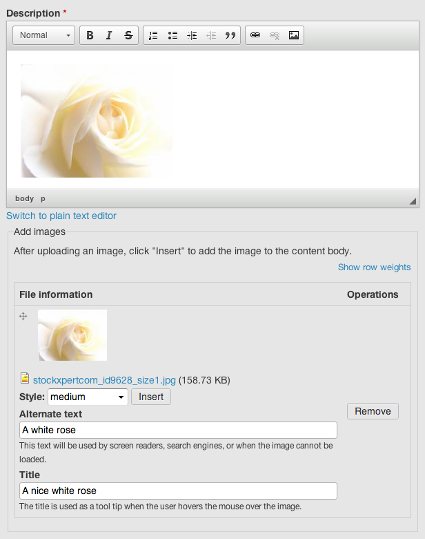This screenshot has height=539, width=425.
Task: Open the Image insert dialog
Action: click(294, 35)
